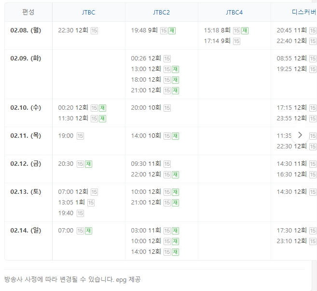
Task: Click the 15:18 8회 JTBC4 entry
Action: [217, 30]
